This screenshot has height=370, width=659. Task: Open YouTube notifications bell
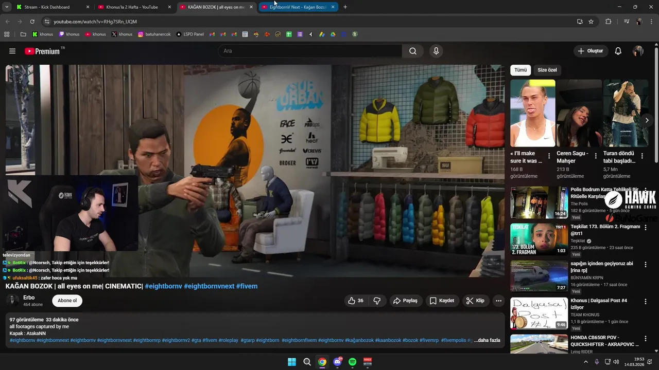(x=618, y=51)
